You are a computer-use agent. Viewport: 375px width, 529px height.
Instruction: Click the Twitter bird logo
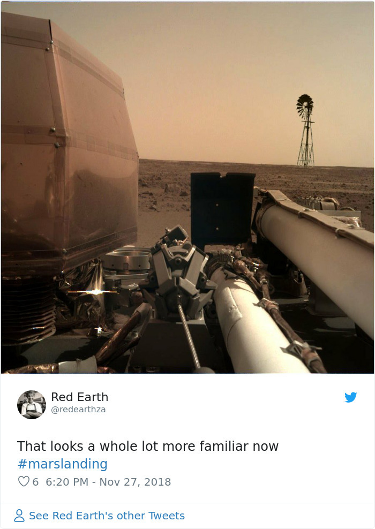coord(351,397)
